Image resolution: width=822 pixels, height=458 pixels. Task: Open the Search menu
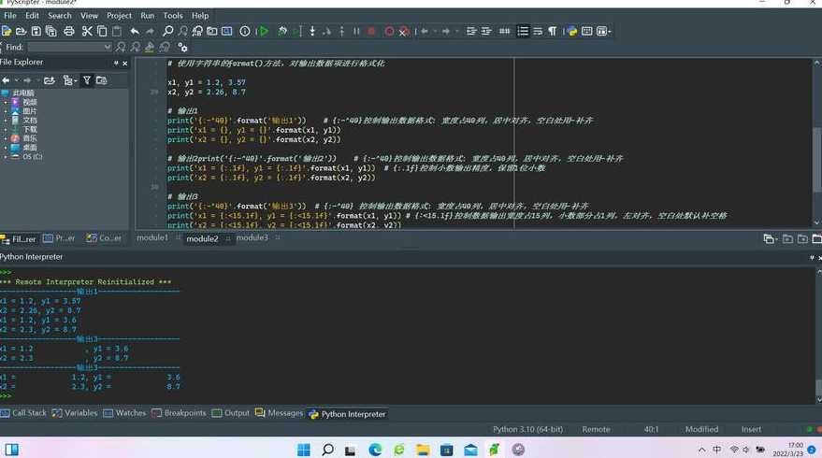coord(60,16)
